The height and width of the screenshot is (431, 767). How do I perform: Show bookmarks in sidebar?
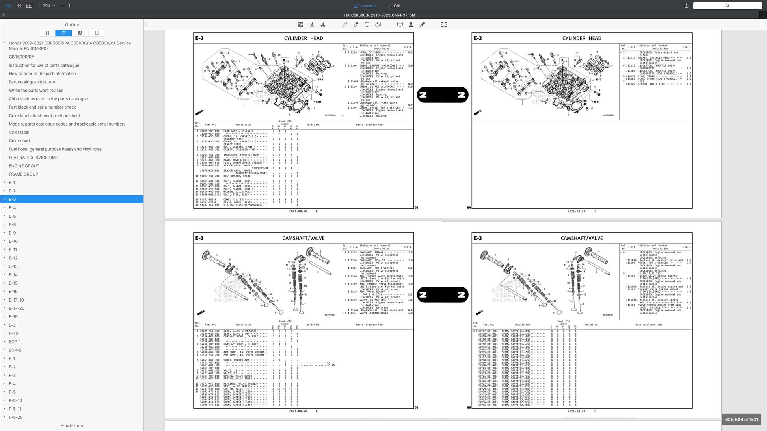pyautogui.click(x=47, y=33)
